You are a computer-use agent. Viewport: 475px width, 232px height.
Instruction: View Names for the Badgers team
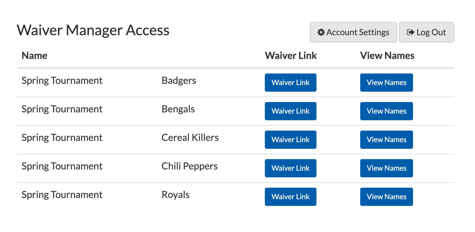[386, 82]
